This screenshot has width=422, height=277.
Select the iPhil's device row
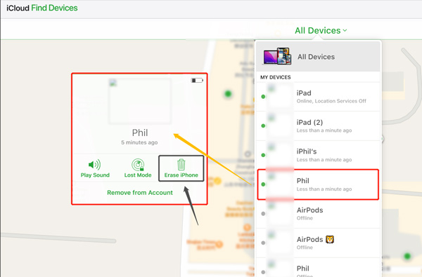click(318, 155)
